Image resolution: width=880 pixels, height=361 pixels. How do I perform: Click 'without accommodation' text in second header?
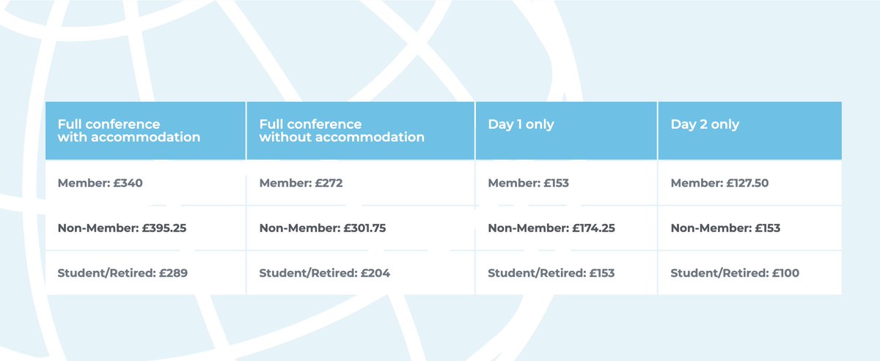click(342, 137)
